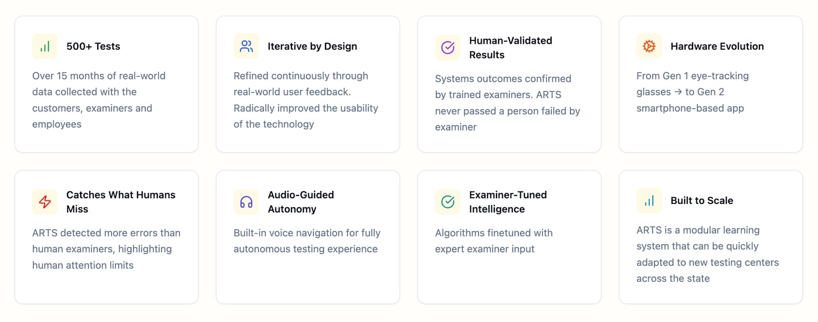The height and width of the screenshot is (322, 818).
Task: Click the "Audio-Guided Autonomy" heading
Action: 301,202
